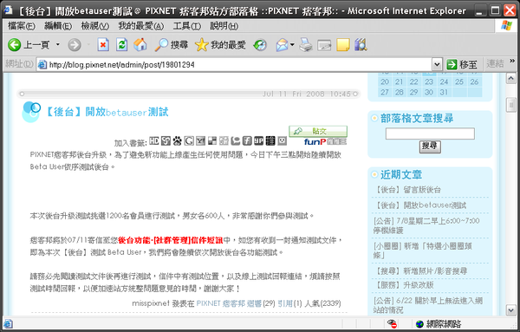Click the black 推 bookmark icon
Screen dimensions: 520x332
270,141
